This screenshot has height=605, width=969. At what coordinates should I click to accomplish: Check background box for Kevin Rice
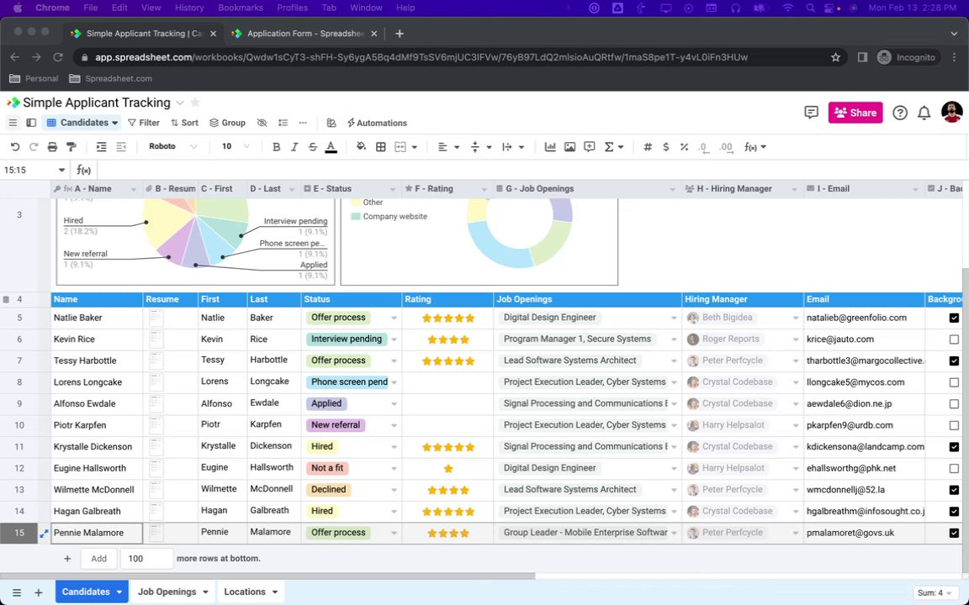(x=954, y=339)
